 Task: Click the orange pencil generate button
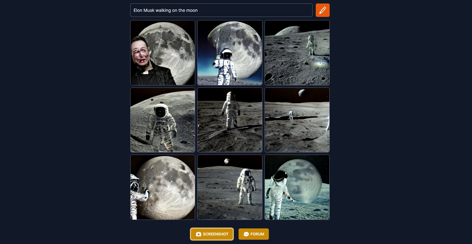click(x=322, y=10)
